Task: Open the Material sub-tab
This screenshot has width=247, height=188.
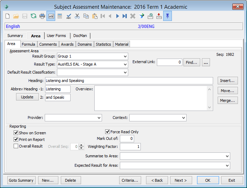Action: (x=122, y=44)
